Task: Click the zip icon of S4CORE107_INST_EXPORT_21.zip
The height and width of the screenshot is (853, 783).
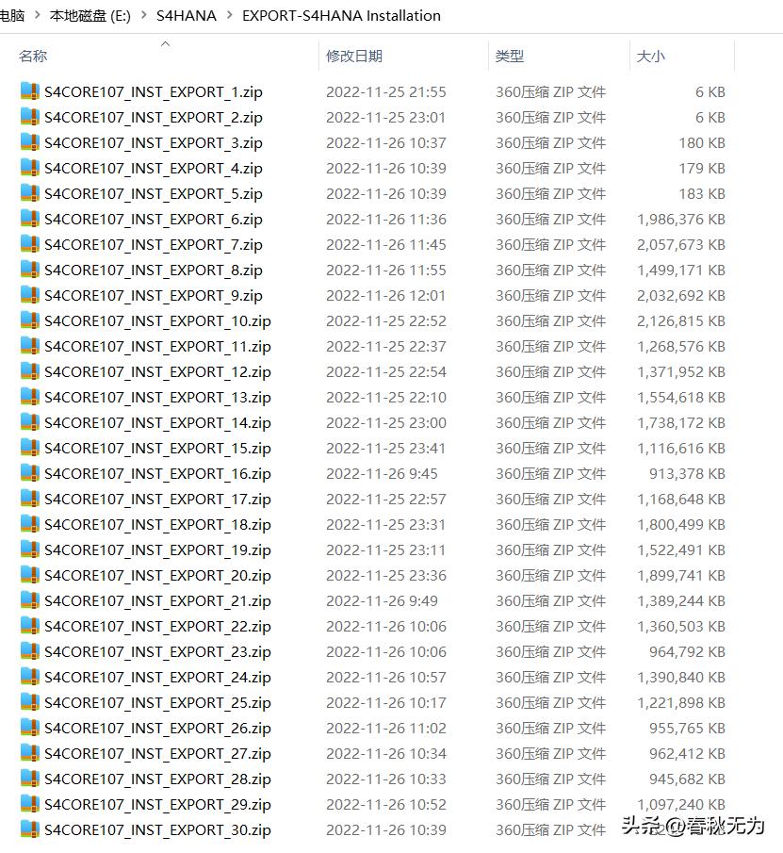Action: [30, 600]
